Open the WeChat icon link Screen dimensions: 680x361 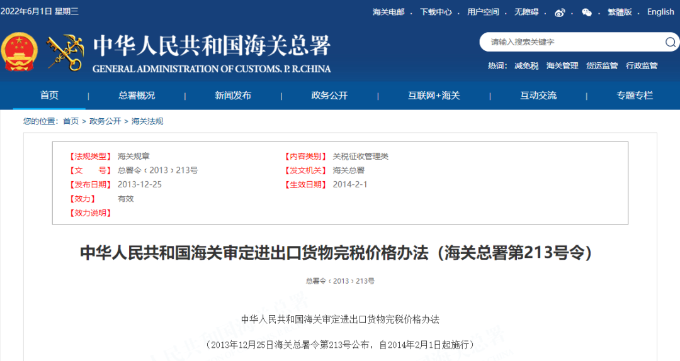coord(587,13)
